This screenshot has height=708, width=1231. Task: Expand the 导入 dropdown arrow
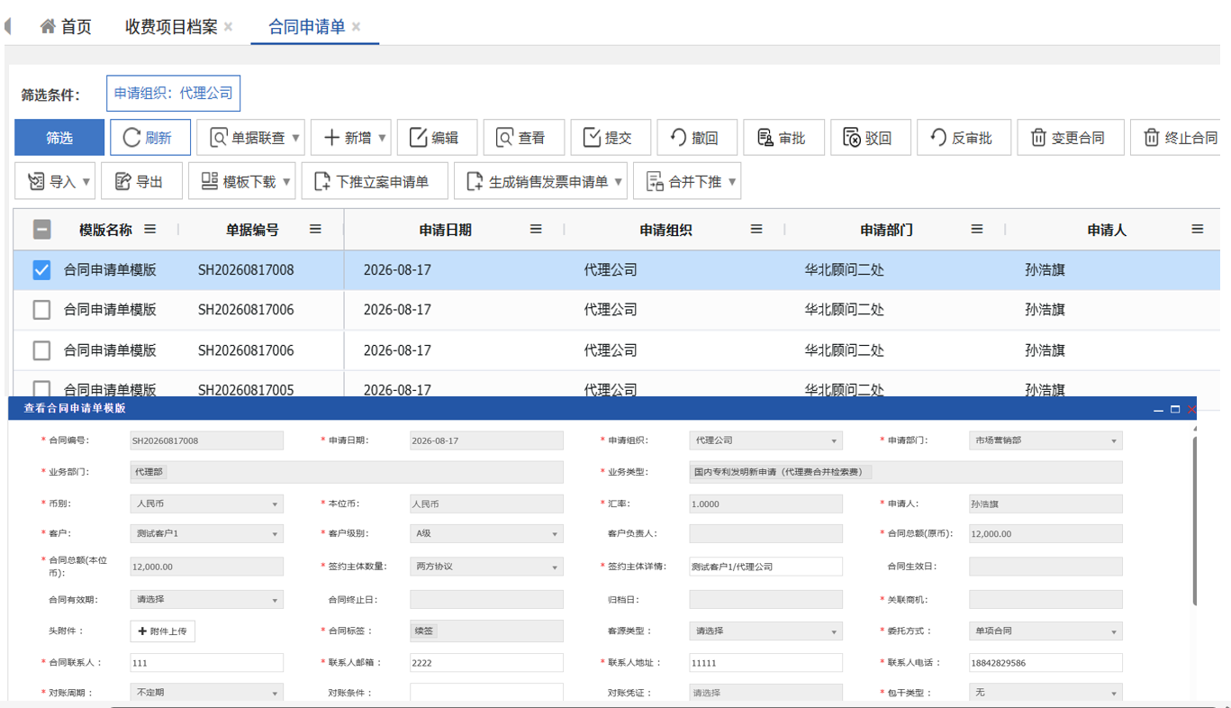(x=86, y=183)
